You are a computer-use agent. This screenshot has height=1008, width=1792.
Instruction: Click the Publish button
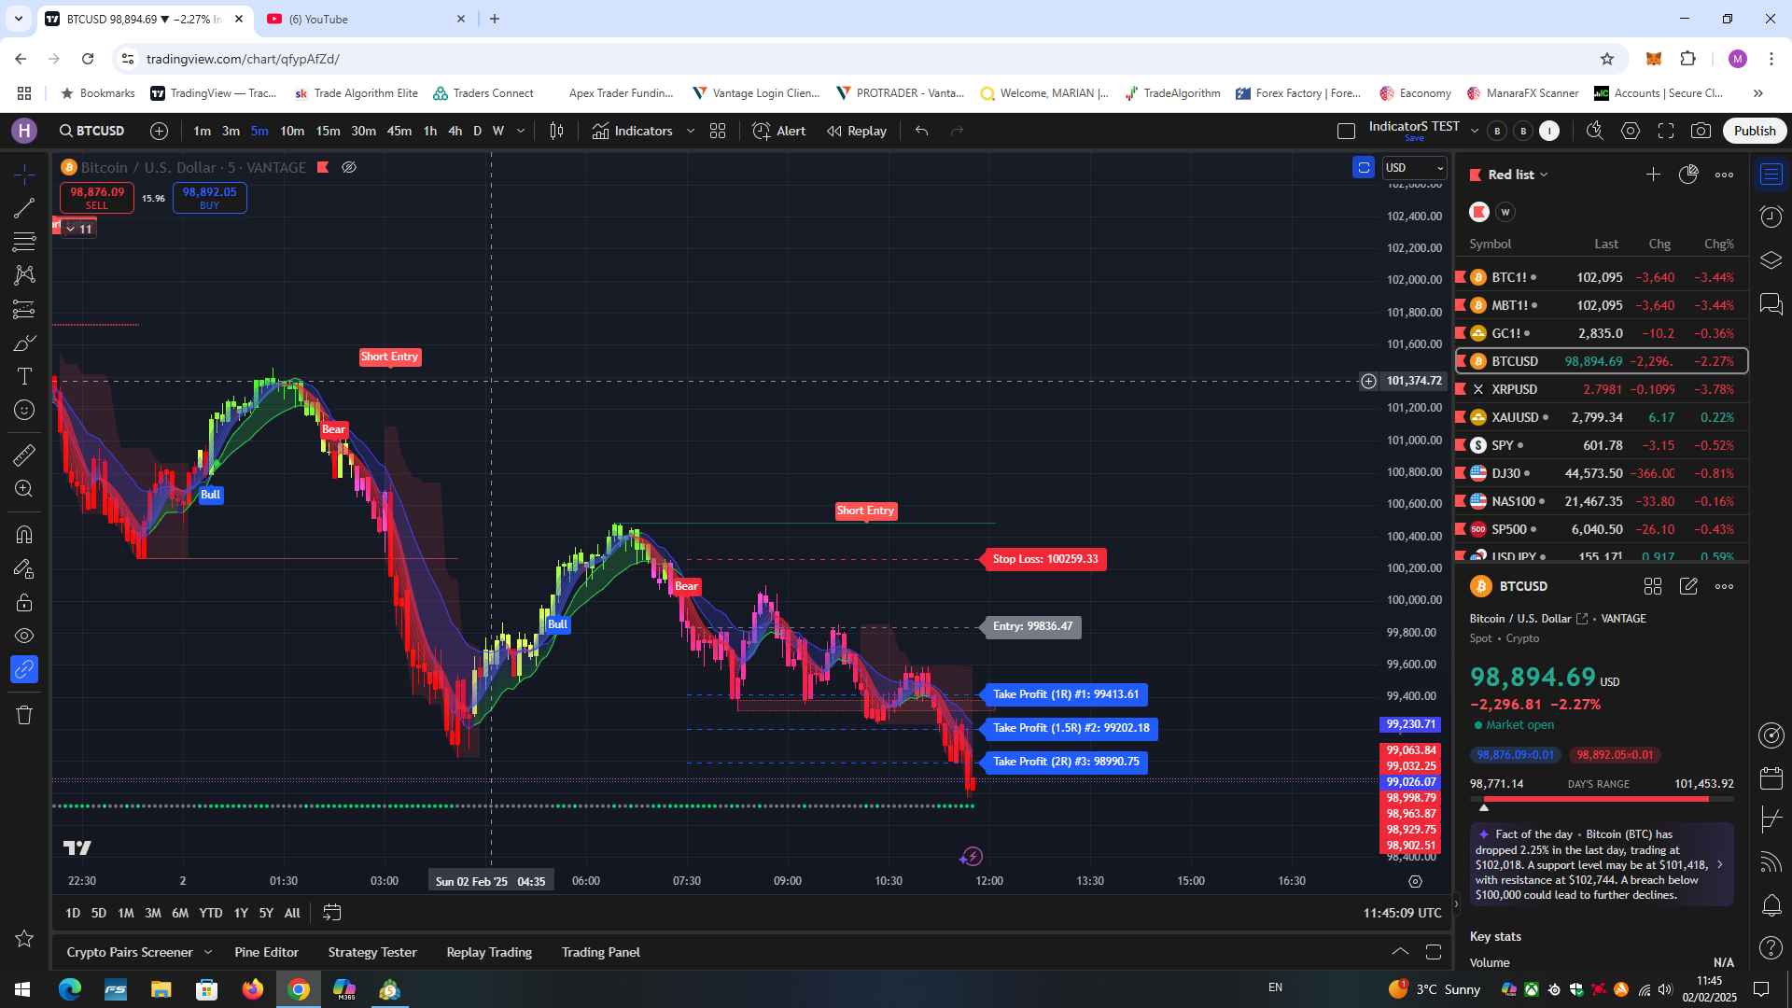coord(1755,131)
